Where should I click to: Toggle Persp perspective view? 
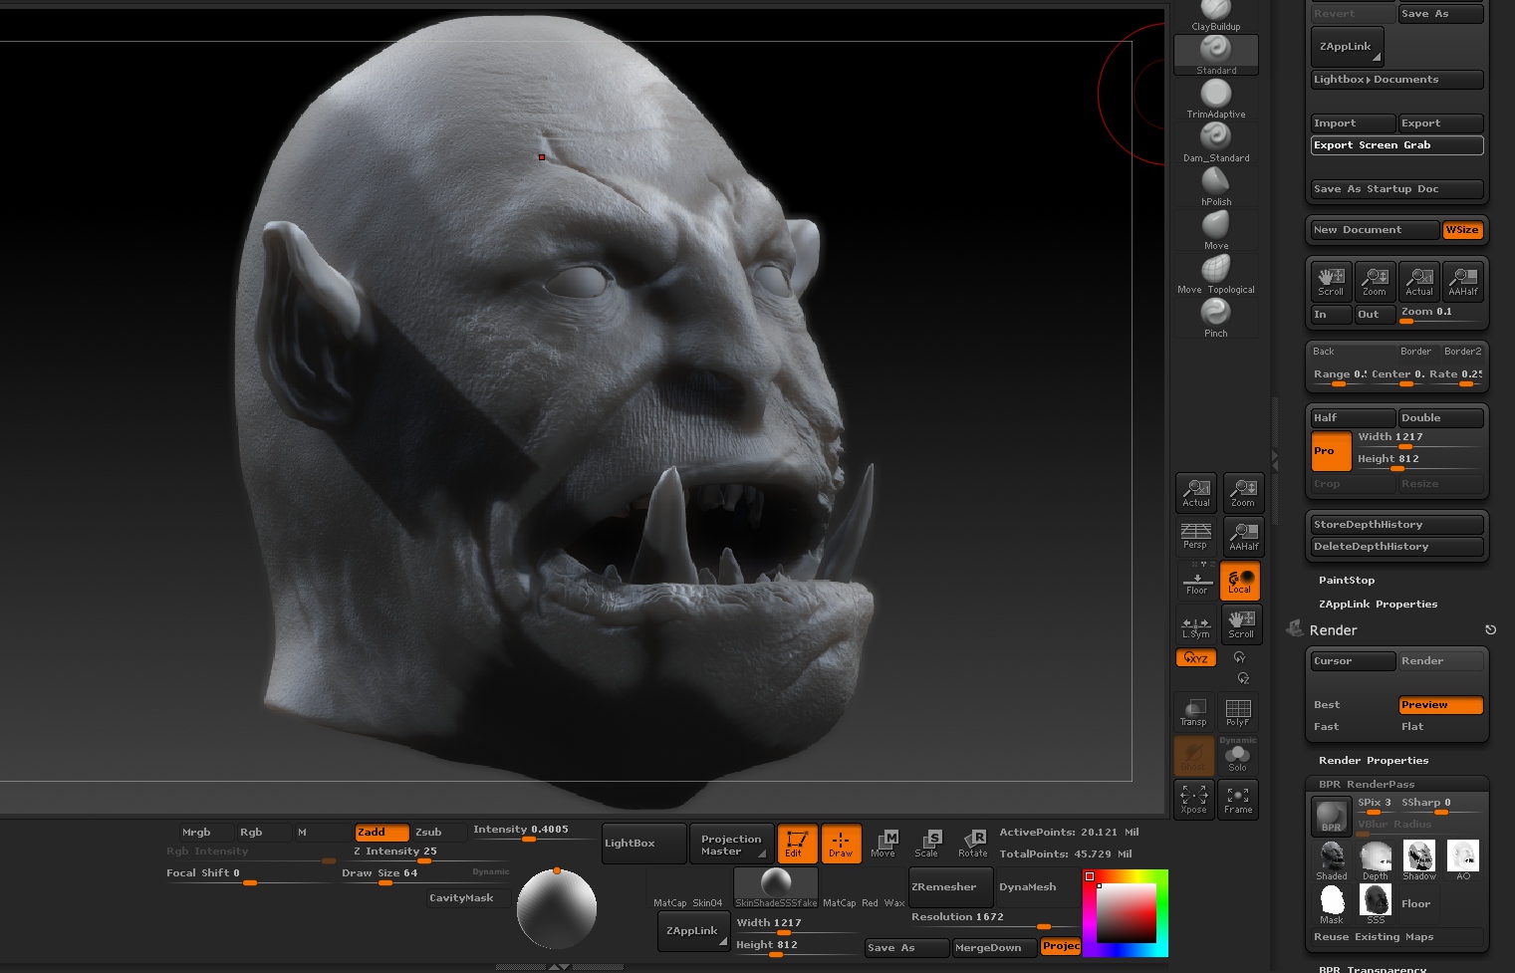coord(1195,536)
